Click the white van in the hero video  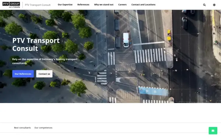point(126,40)
